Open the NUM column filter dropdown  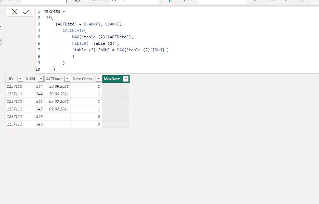point(41,79)
